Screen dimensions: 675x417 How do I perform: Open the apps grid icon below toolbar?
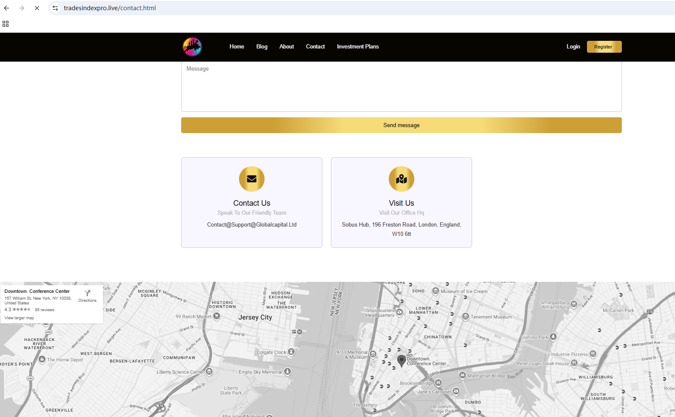(6, 24)
